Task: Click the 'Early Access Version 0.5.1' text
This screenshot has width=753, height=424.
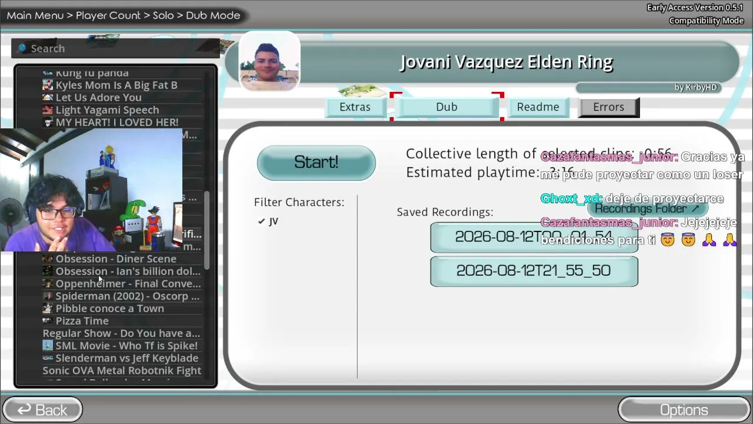Action: (x=695, y=8)
